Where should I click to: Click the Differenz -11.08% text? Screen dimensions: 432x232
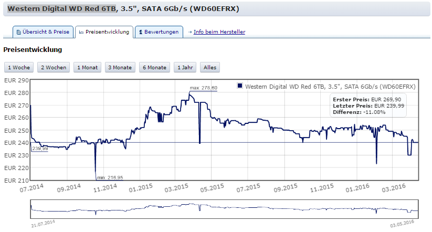pos(359,112)
